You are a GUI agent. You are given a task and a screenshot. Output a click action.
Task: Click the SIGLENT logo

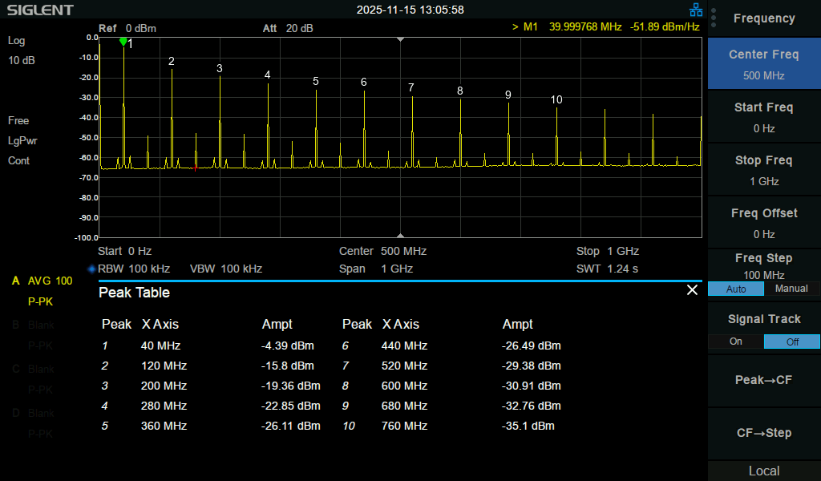(40, 10)
